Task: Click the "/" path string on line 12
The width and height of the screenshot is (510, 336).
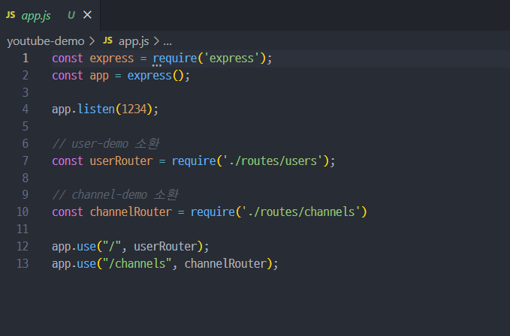Action: pyautogui.click(x=112, y=247)
